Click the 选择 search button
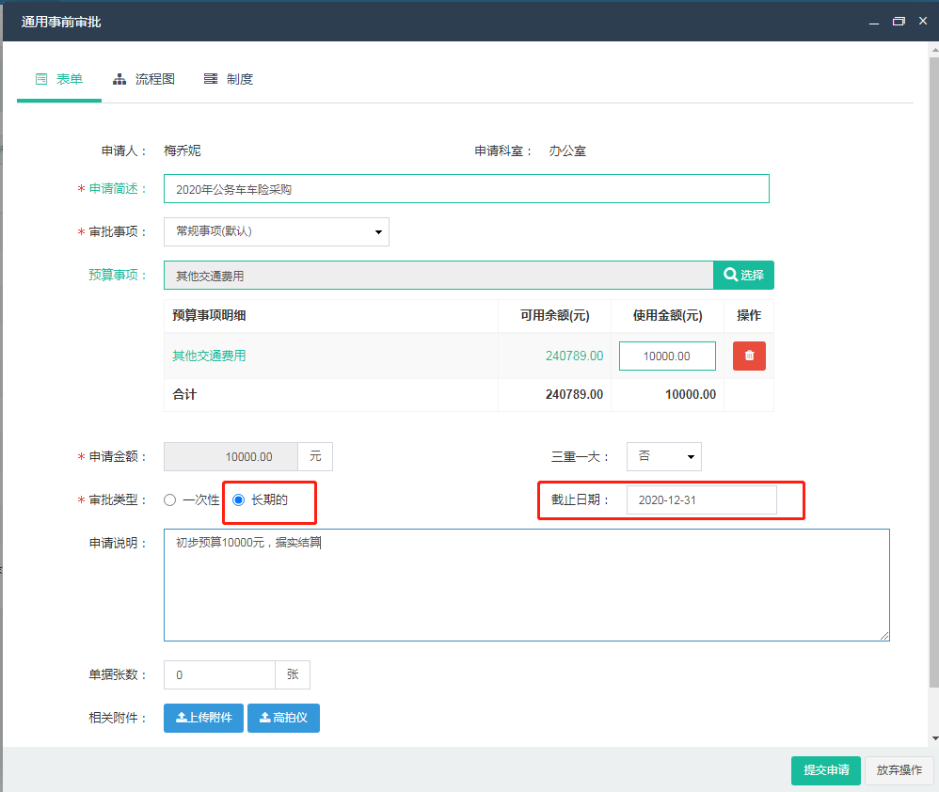Viewport: 939px width, 792px height. (x=743, y=275)
